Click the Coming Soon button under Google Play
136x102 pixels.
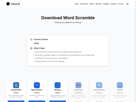[x=78, y=101]
